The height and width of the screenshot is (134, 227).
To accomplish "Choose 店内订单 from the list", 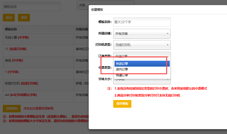I will pyautogui.click(x=142, y=69).
